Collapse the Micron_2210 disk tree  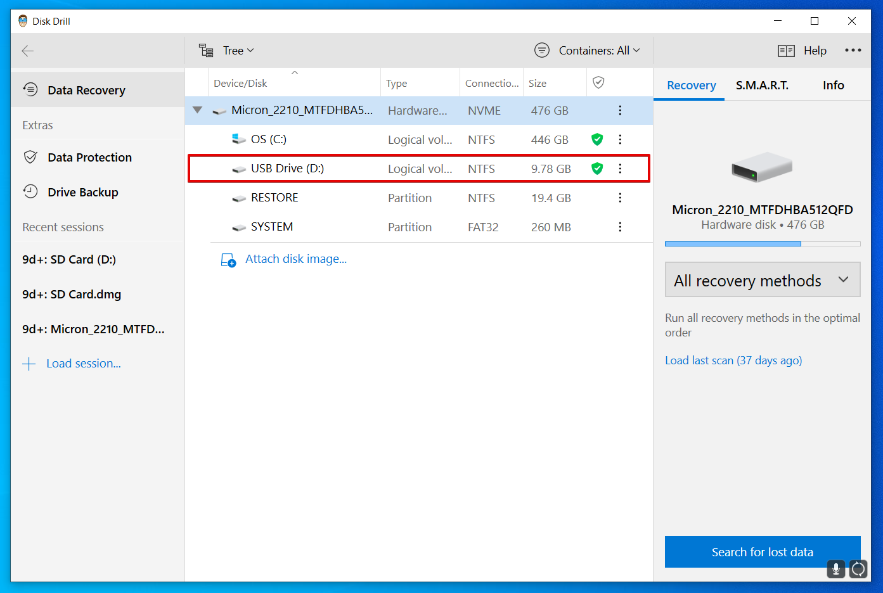click(x=198, y=110)
